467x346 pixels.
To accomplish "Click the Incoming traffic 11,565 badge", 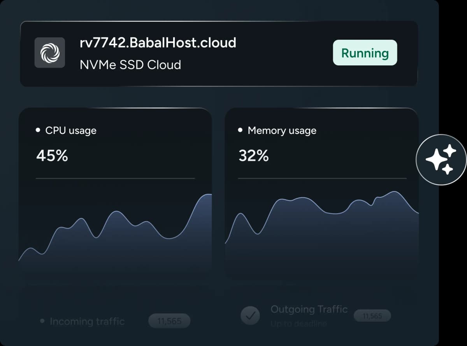I will [x=169, y=321].
